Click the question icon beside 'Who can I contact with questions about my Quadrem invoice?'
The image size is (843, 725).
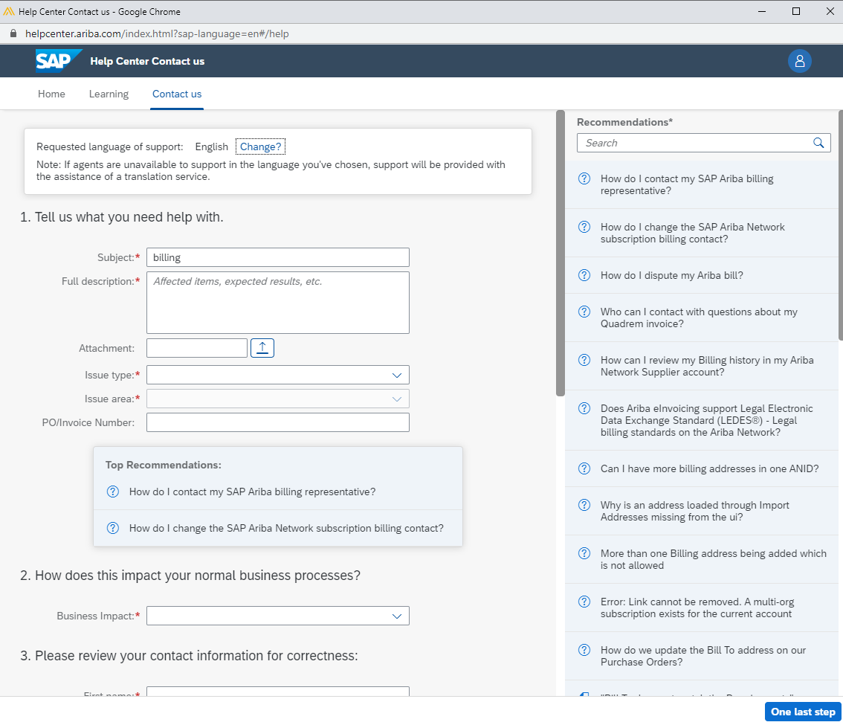[x=584, y=312]
